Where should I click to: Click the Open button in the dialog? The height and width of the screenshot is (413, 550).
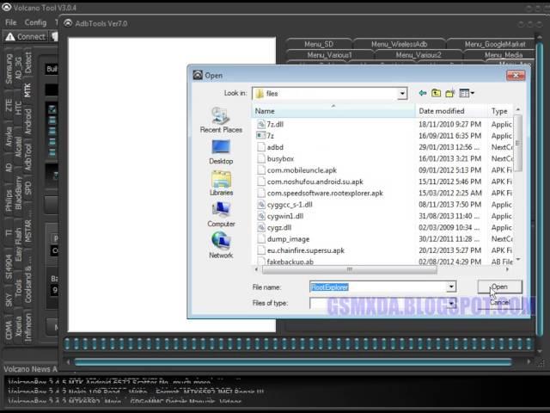click(x=500, y=287)
